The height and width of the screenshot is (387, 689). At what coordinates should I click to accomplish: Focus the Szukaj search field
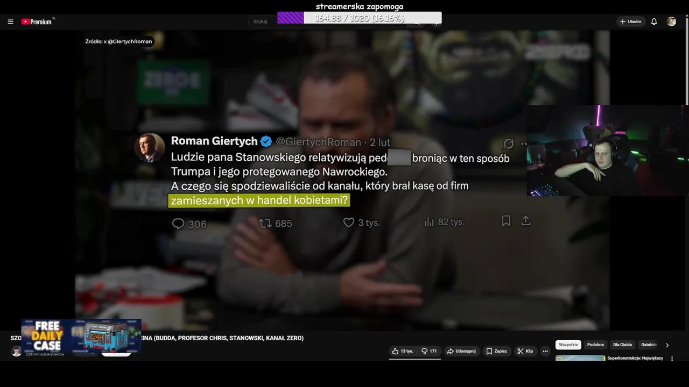[x=264, y=21]
